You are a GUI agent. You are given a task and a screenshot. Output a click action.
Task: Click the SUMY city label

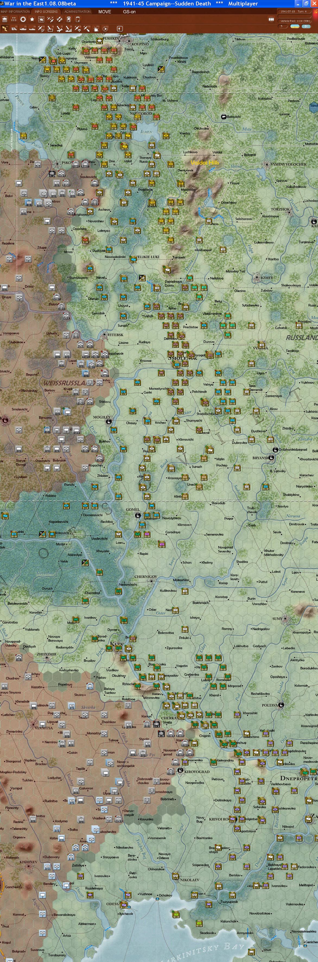tap(277, 619)
